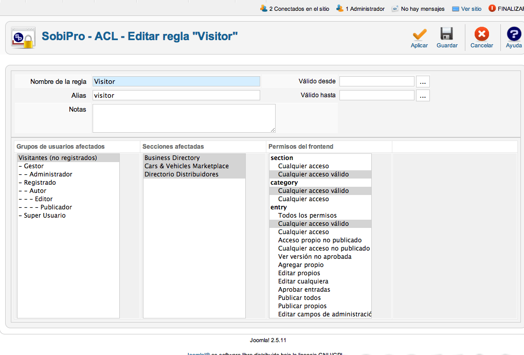Select Aprobar entradas permission
Screen dimensions: 524x355
pos(320,290)
